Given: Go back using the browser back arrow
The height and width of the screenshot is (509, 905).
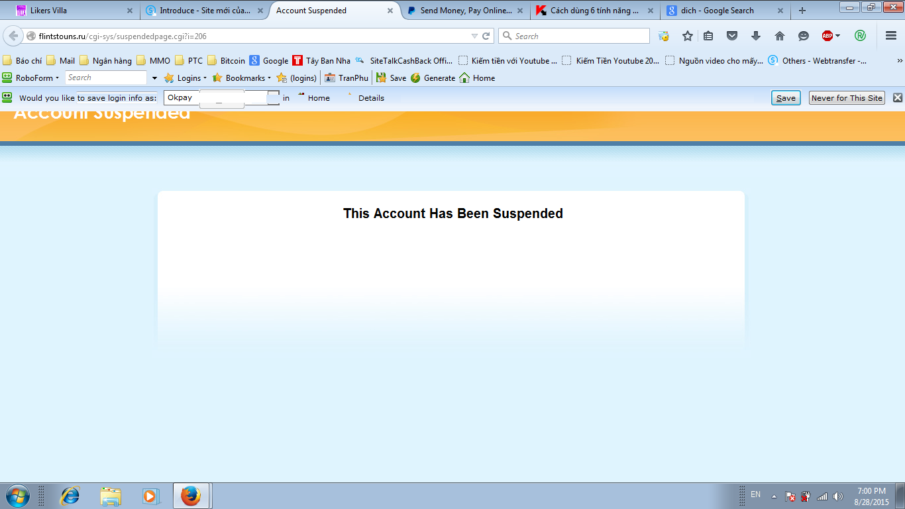Looking at the screenshot, I should click(13, 36).
